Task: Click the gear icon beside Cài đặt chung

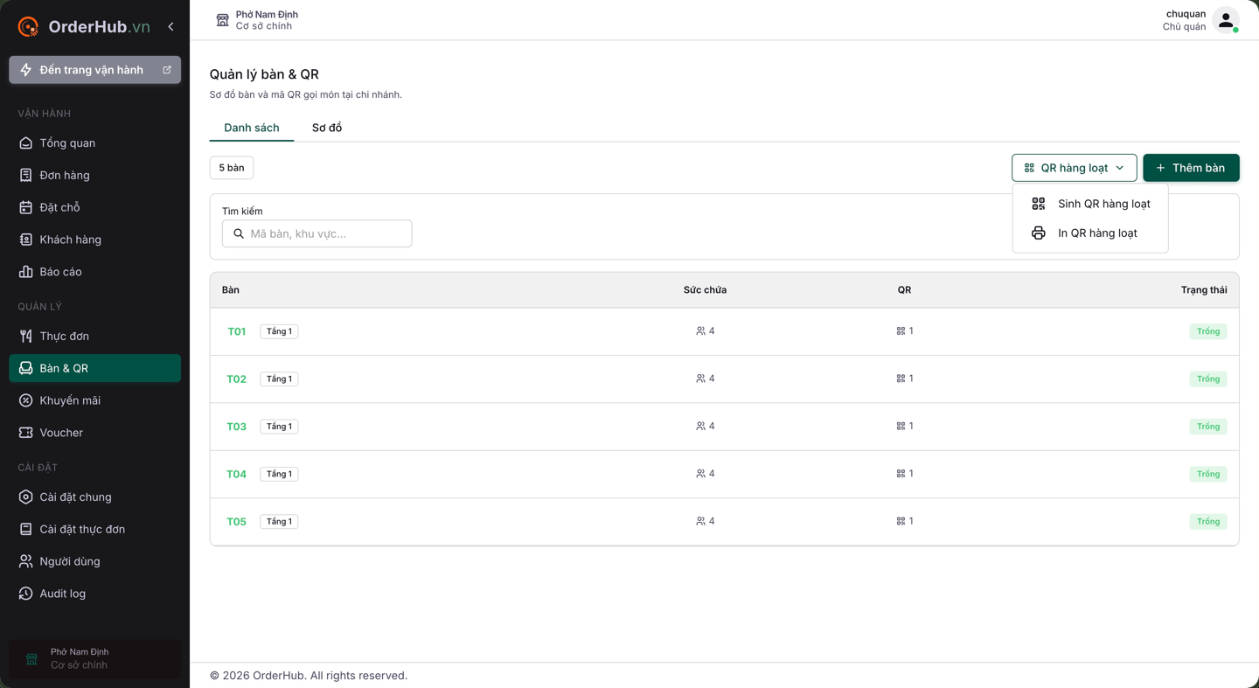Action: tap(25, 497)
